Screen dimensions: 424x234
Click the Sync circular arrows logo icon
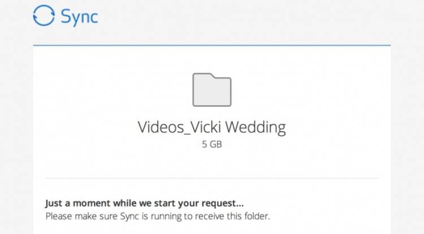pyautogui.click(x=44, y=16)
